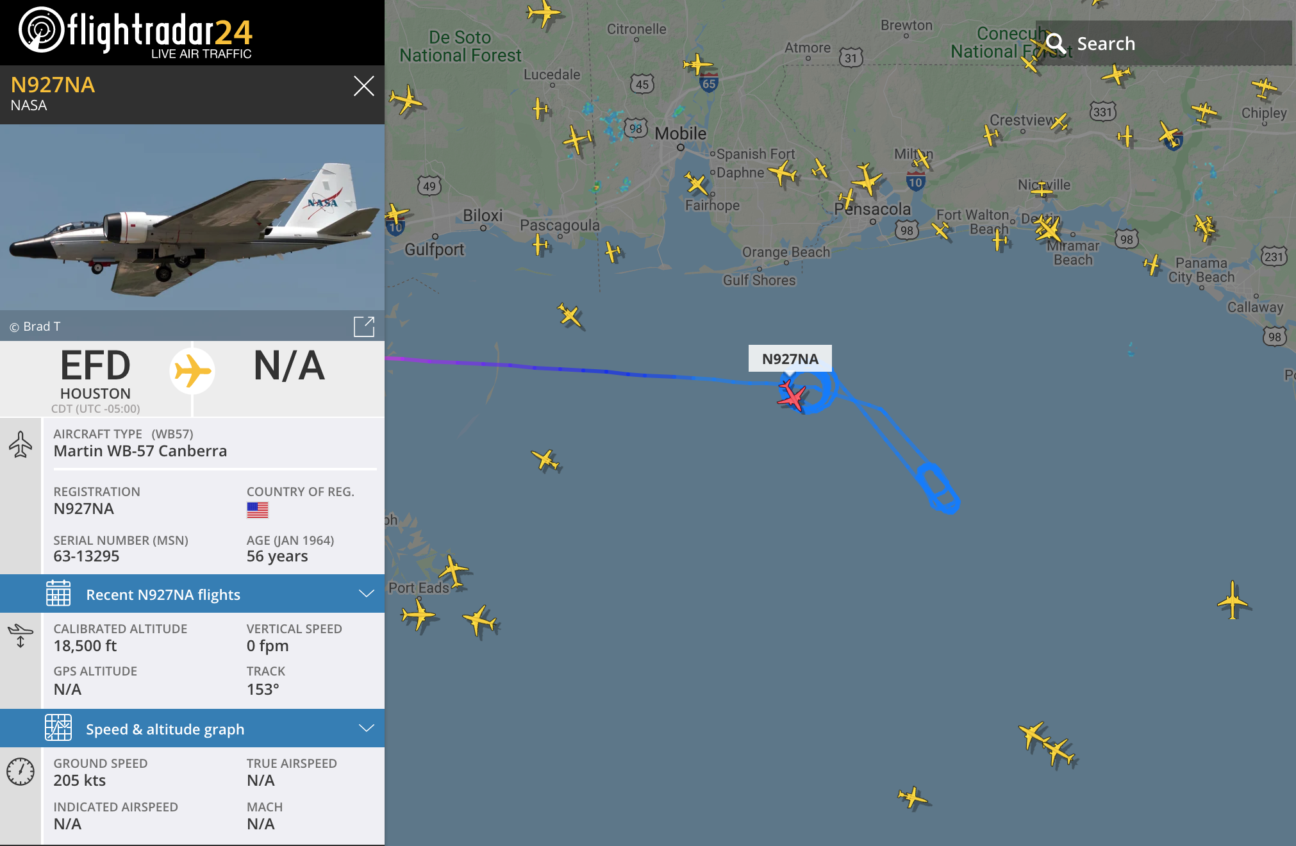Click the search icon on the map
1296x846 pixels.
click(1056, 42)
